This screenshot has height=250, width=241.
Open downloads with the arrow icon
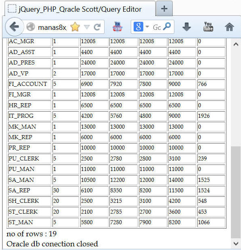pyautogui.click(x=187, y=27)
